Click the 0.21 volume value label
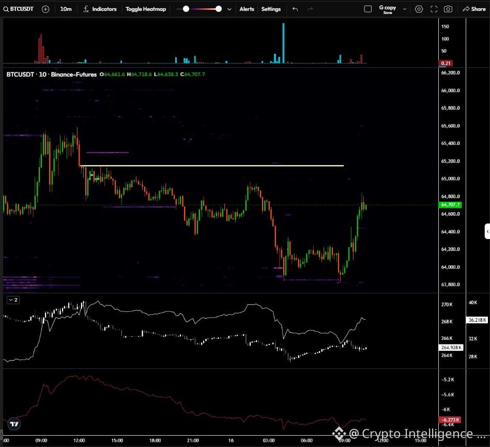The width and height of the screenshot is (490, 447). point(446,63)
